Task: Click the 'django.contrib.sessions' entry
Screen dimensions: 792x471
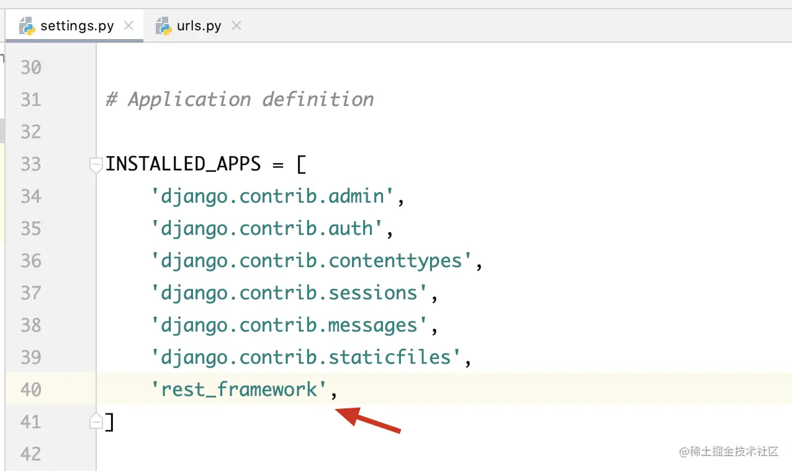Action: (290, 293)
